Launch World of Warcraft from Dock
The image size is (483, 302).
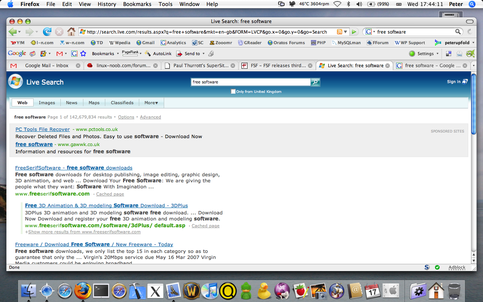pyautogui.click(x=192, y=291)
